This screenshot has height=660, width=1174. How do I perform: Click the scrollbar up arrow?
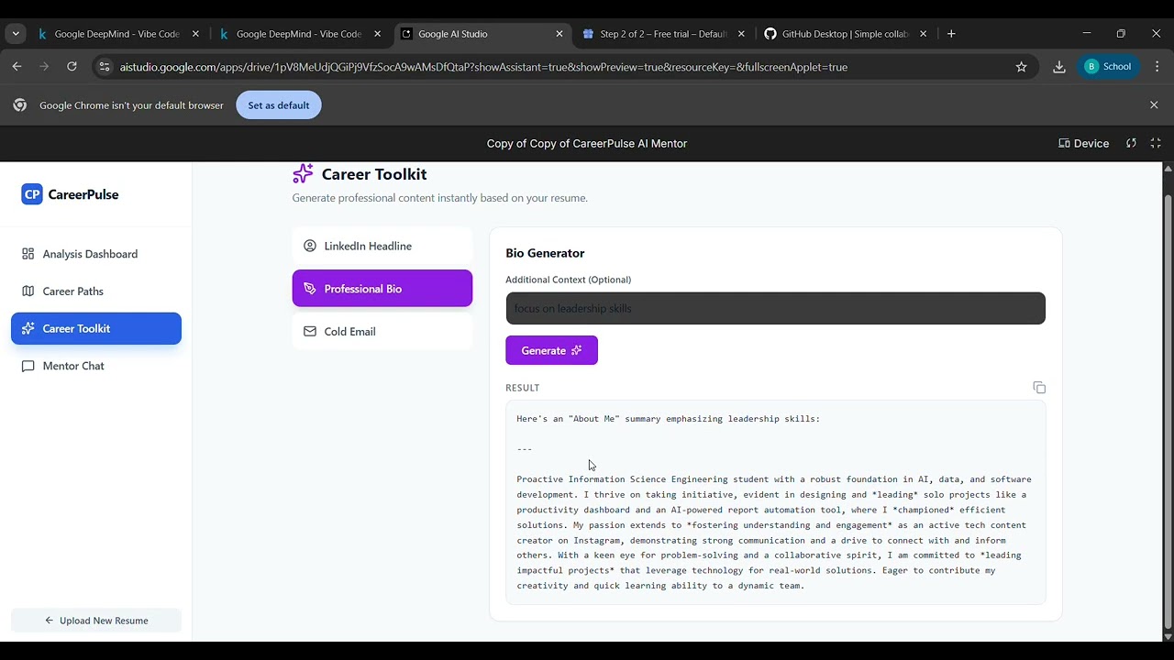coord(1168,169)
